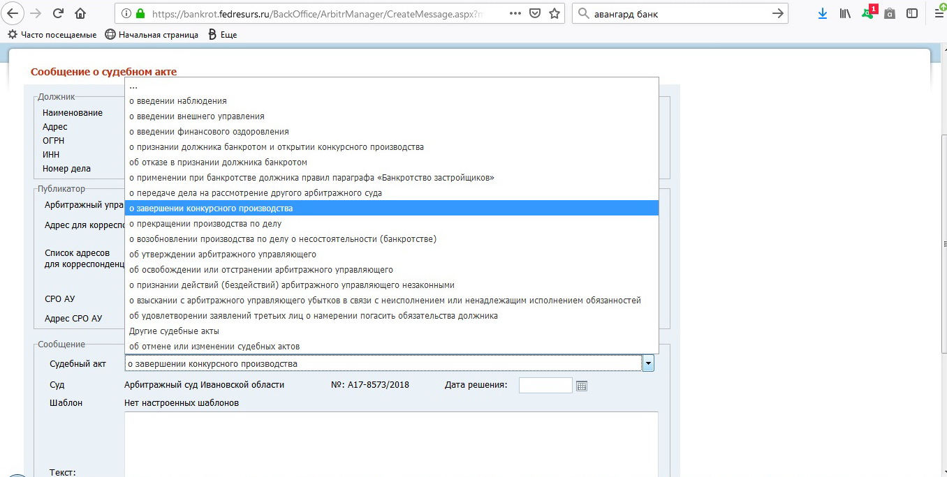Pick 'Другие судебные акты' from list
The width and height of the screenshot is (947, 477).
click(x=174, y=331)
